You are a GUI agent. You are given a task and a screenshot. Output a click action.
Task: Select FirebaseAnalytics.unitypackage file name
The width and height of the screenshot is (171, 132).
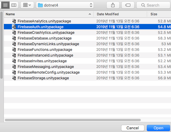click(x=44, y=21)
